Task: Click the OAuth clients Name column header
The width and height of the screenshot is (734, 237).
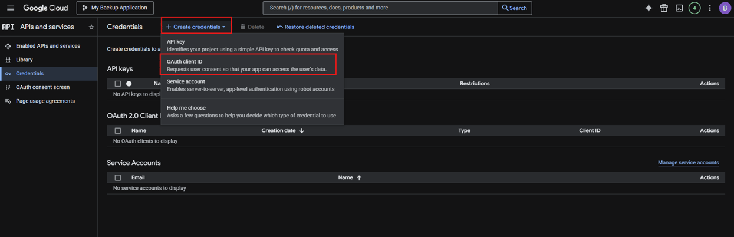Action: pos(139,131)
